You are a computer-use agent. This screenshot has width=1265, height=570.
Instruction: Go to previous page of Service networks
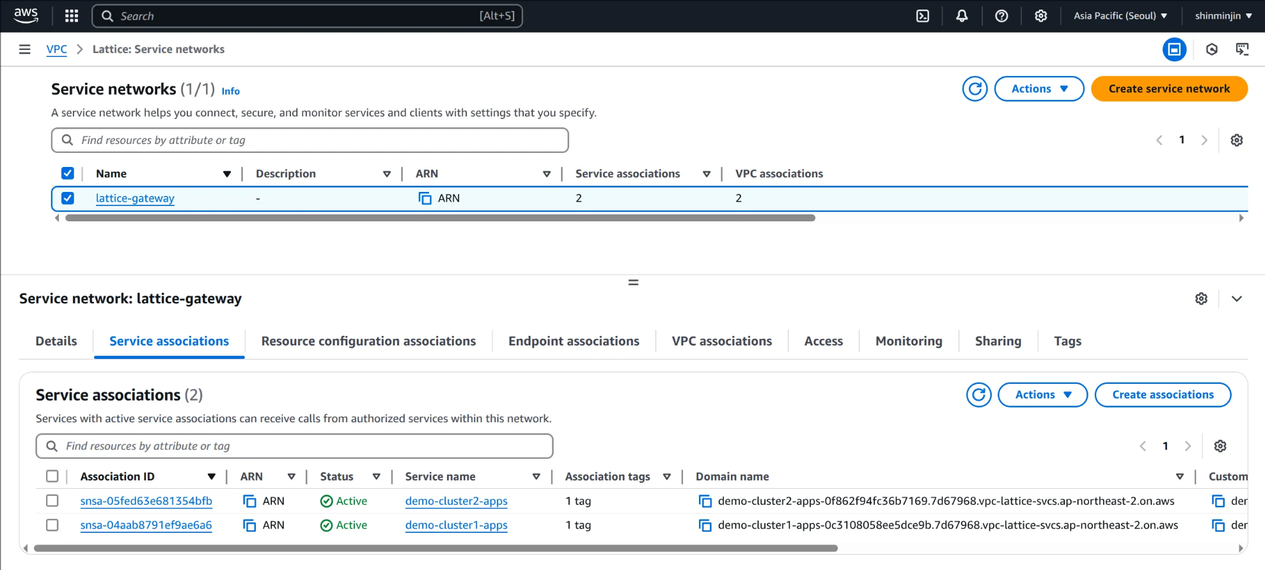(1159, 140)
